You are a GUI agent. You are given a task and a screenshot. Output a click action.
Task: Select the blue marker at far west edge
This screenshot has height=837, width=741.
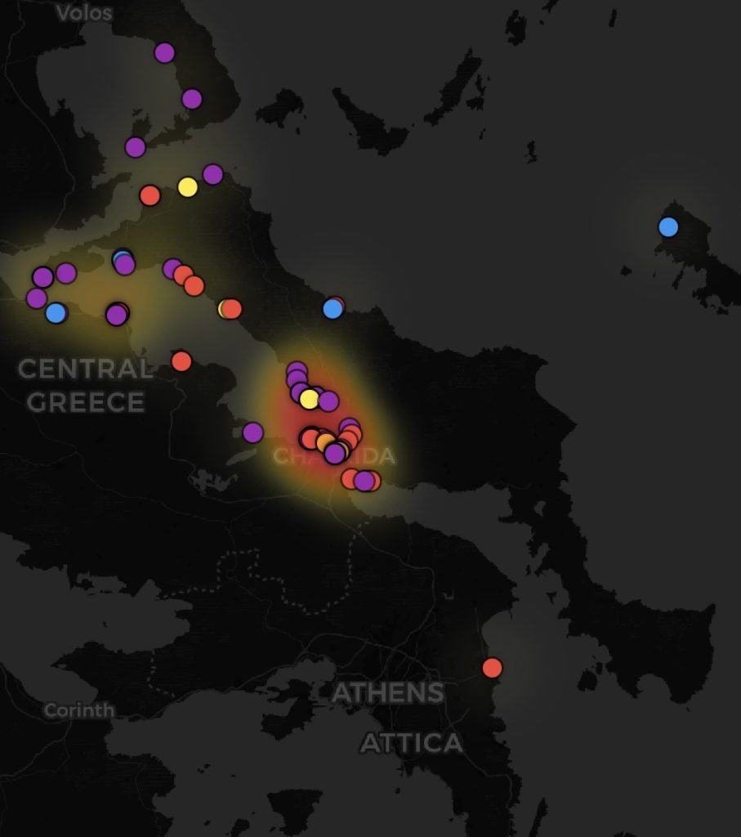click(56, 313)
